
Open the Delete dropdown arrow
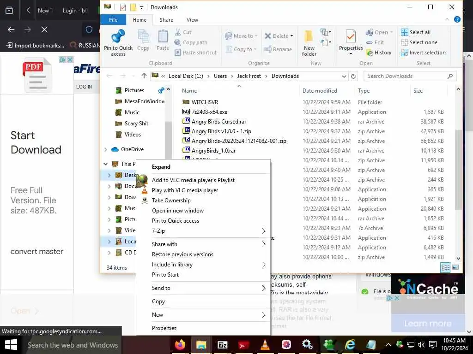pyautogui.click(x=291, y=36)
